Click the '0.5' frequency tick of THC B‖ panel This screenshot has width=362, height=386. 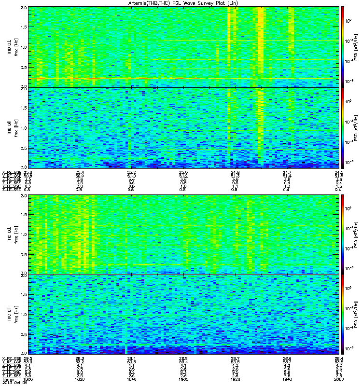[24, 334]
